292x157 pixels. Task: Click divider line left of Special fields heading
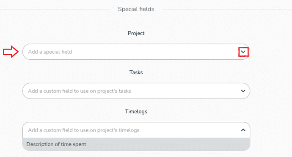click(x=55, y=9)
